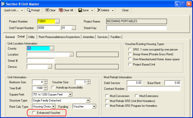Switch to the General tab
The image size is (193, 118).
[x=10, y=37]
